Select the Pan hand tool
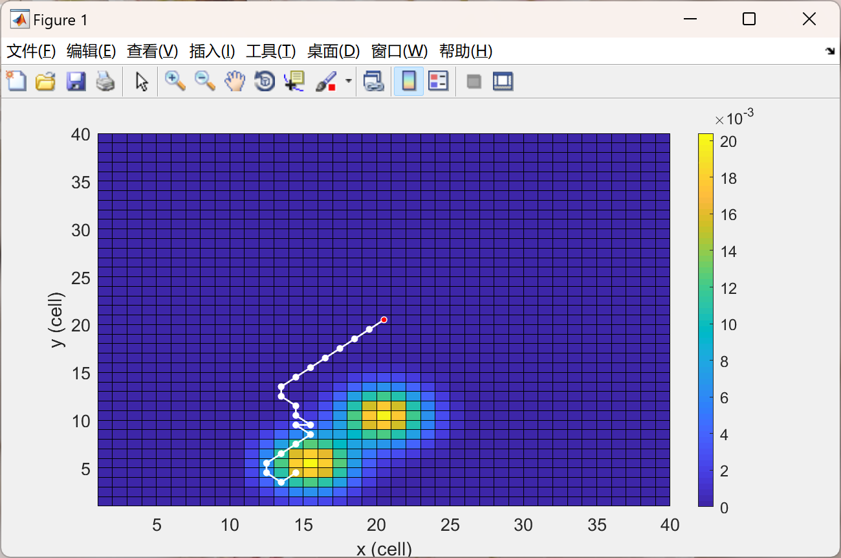Viewport: 841px width, 558px height. coord(235,81)
